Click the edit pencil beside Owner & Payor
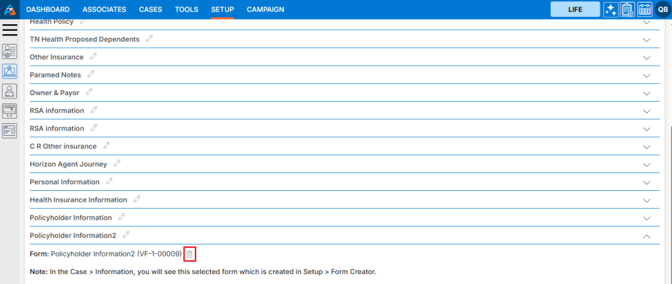 click(89, 92)
